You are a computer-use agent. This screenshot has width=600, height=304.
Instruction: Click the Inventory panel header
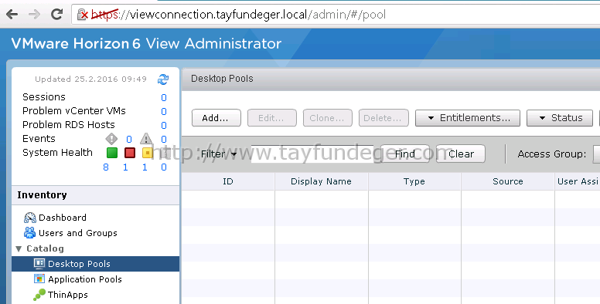click(96, 195)
